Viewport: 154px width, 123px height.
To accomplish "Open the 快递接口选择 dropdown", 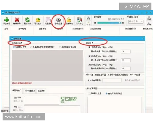I will (x=136, y=22).
